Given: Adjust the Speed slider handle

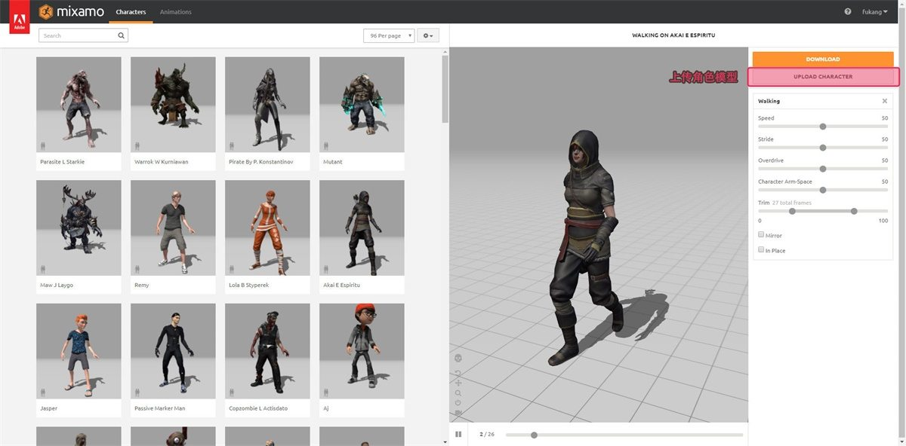Looking at the screenshot, I should (x=823, y=127).
